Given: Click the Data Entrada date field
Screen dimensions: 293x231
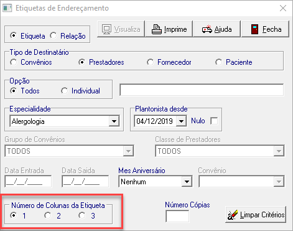Looking at the screenshot, I should [28, 182].
